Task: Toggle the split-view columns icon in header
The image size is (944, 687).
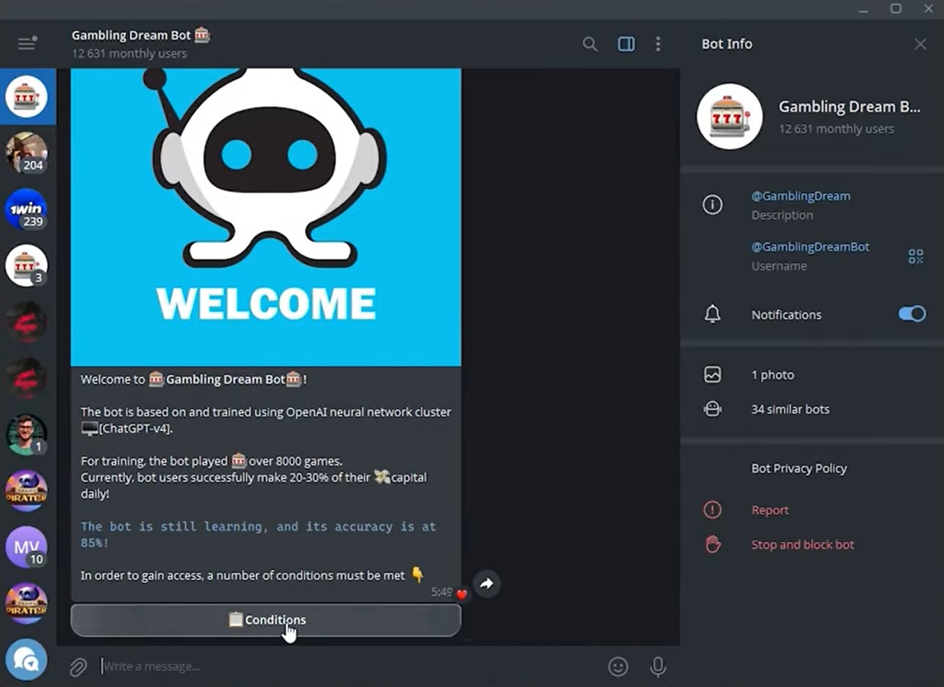Action: (x=626, y=44)
